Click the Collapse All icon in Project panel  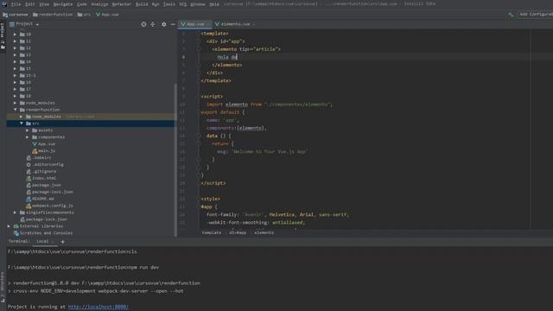click(x=153, y=24)
